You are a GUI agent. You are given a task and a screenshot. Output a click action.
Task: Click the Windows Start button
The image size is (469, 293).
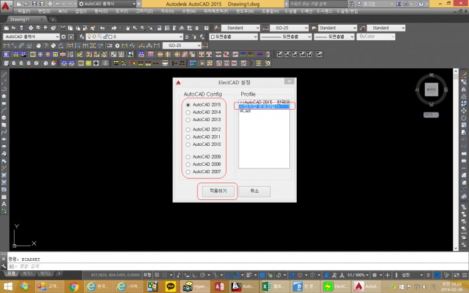tap(8, 287)
